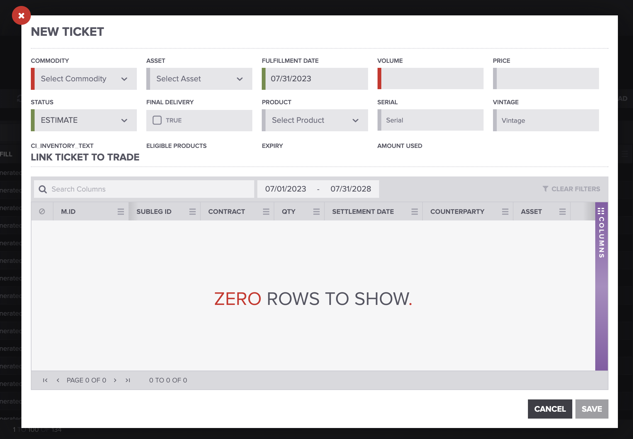
Task: Open the Select Asset dropdown
Action: click(199, 79)
